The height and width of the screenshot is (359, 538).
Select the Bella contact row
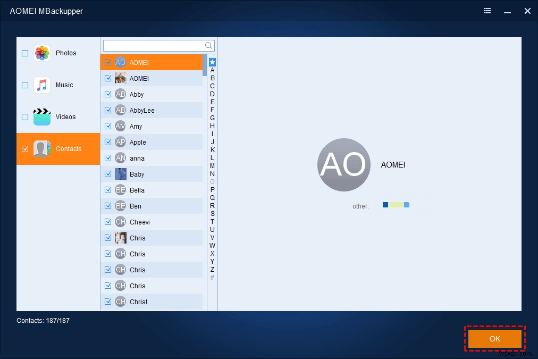tap(154, 190)
